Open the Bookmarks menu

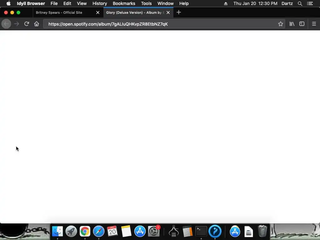click(x=124, y=3)
